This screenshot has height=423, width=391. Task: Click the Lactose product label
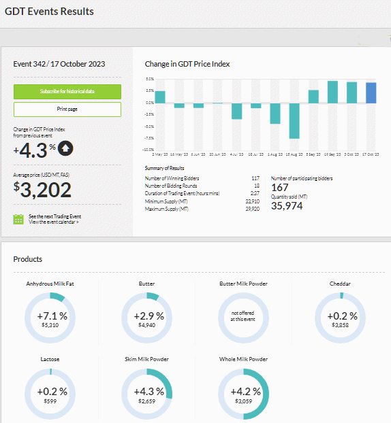[50, 359]
